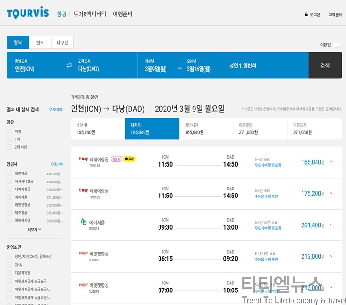The width and height of the screenshot is (346, 305).
Task: Check the 제주항공 airline filter
Action: (10, 213)
